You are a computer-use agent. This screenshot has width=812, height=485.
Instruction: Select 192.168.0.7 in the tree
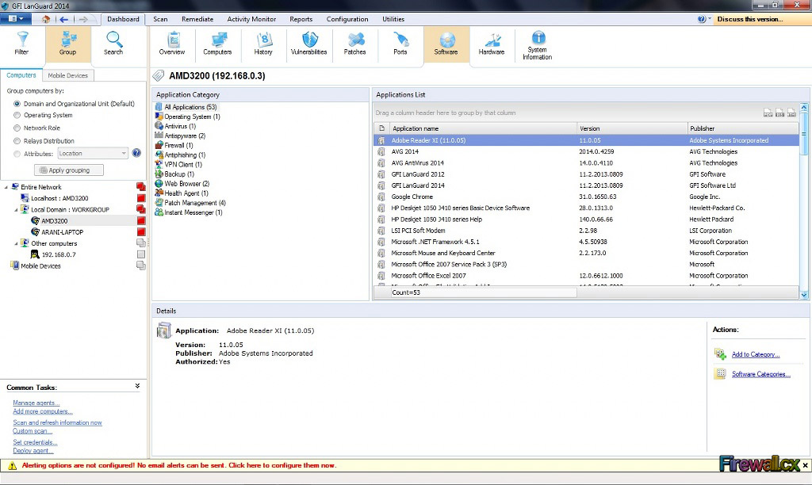[59, 254]
